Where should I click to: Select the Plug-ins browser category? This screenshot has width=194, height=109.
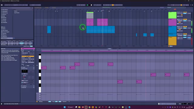point(4,15)
